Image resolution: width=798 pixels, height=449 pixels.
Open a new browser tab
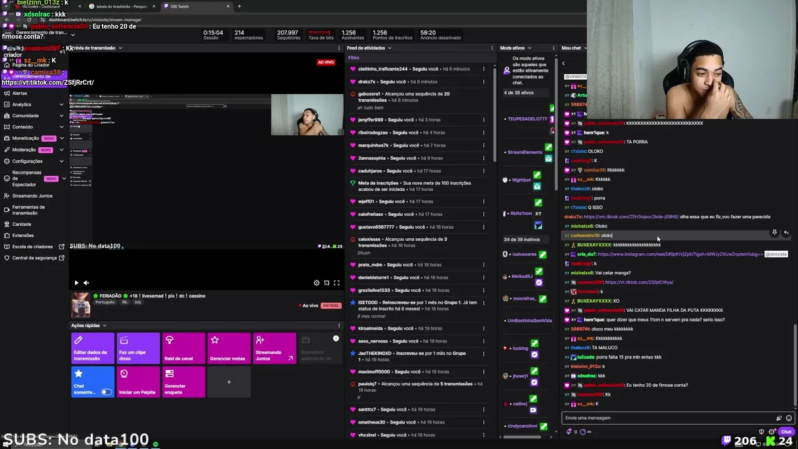239,6
